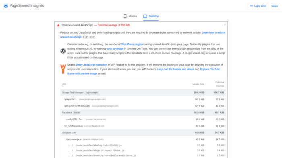Image resolution: width=282 pixels, height=158 pixels.
Task: Open LazyLoad for iframes and videos link
Action: tap(176, 69)
